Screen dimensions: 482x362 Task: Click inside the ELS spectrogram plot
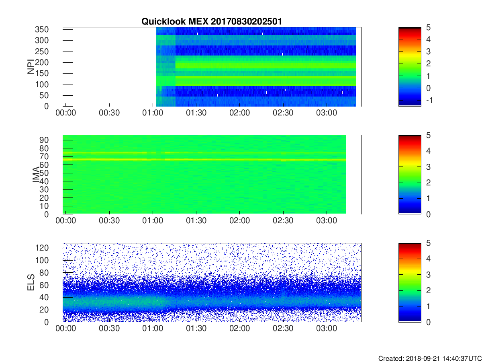pyautogui.click(x=212, y=282)
